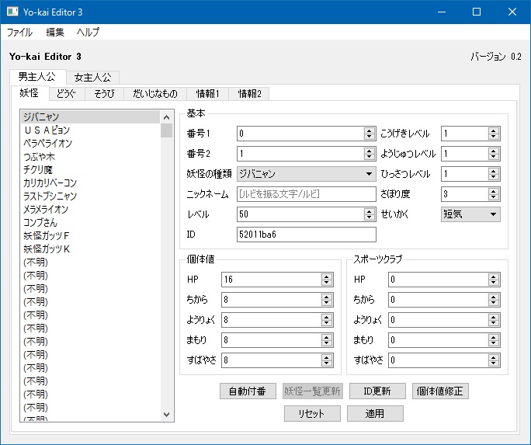Click the Yo-kai Editor 3 title bar icon
Viewport: 531px width, 445px height.
coord(12,12)
